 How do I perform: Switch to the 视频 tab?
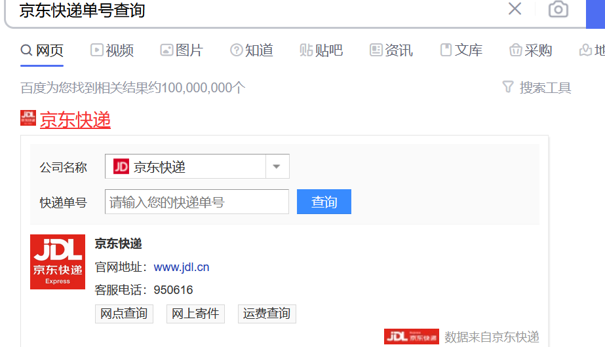coord(112,50)
